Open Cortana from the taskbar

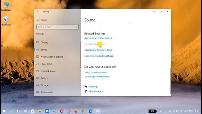tap(18, 111)
